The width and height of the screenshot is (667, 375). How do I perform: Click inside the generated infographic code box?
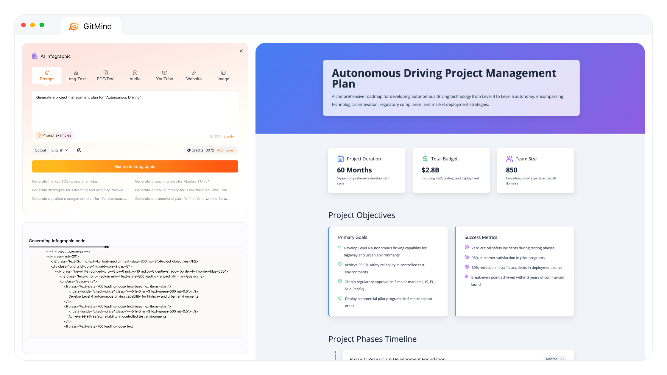click(135, 294)
